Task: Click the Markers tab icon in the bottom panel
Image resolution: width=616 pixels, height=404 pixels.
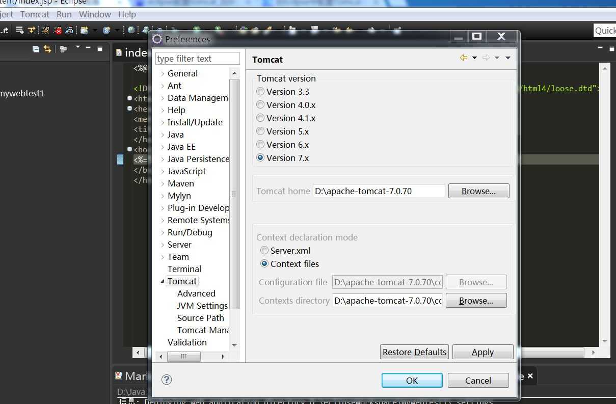Action: (119, 375)
